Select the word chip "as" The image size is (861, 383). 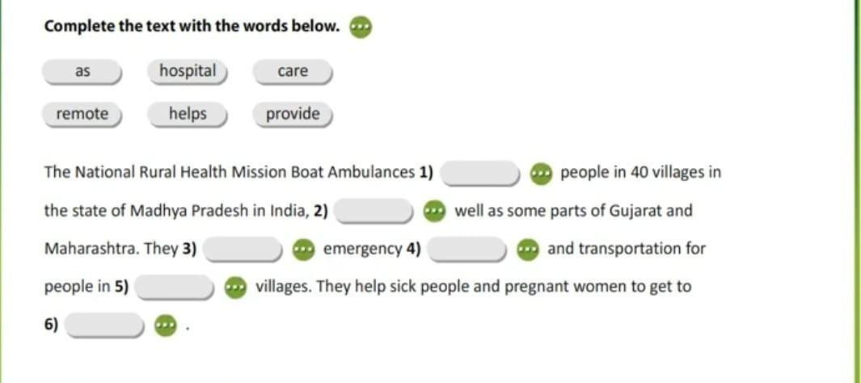pyautogui.click(x=82, y=72)
